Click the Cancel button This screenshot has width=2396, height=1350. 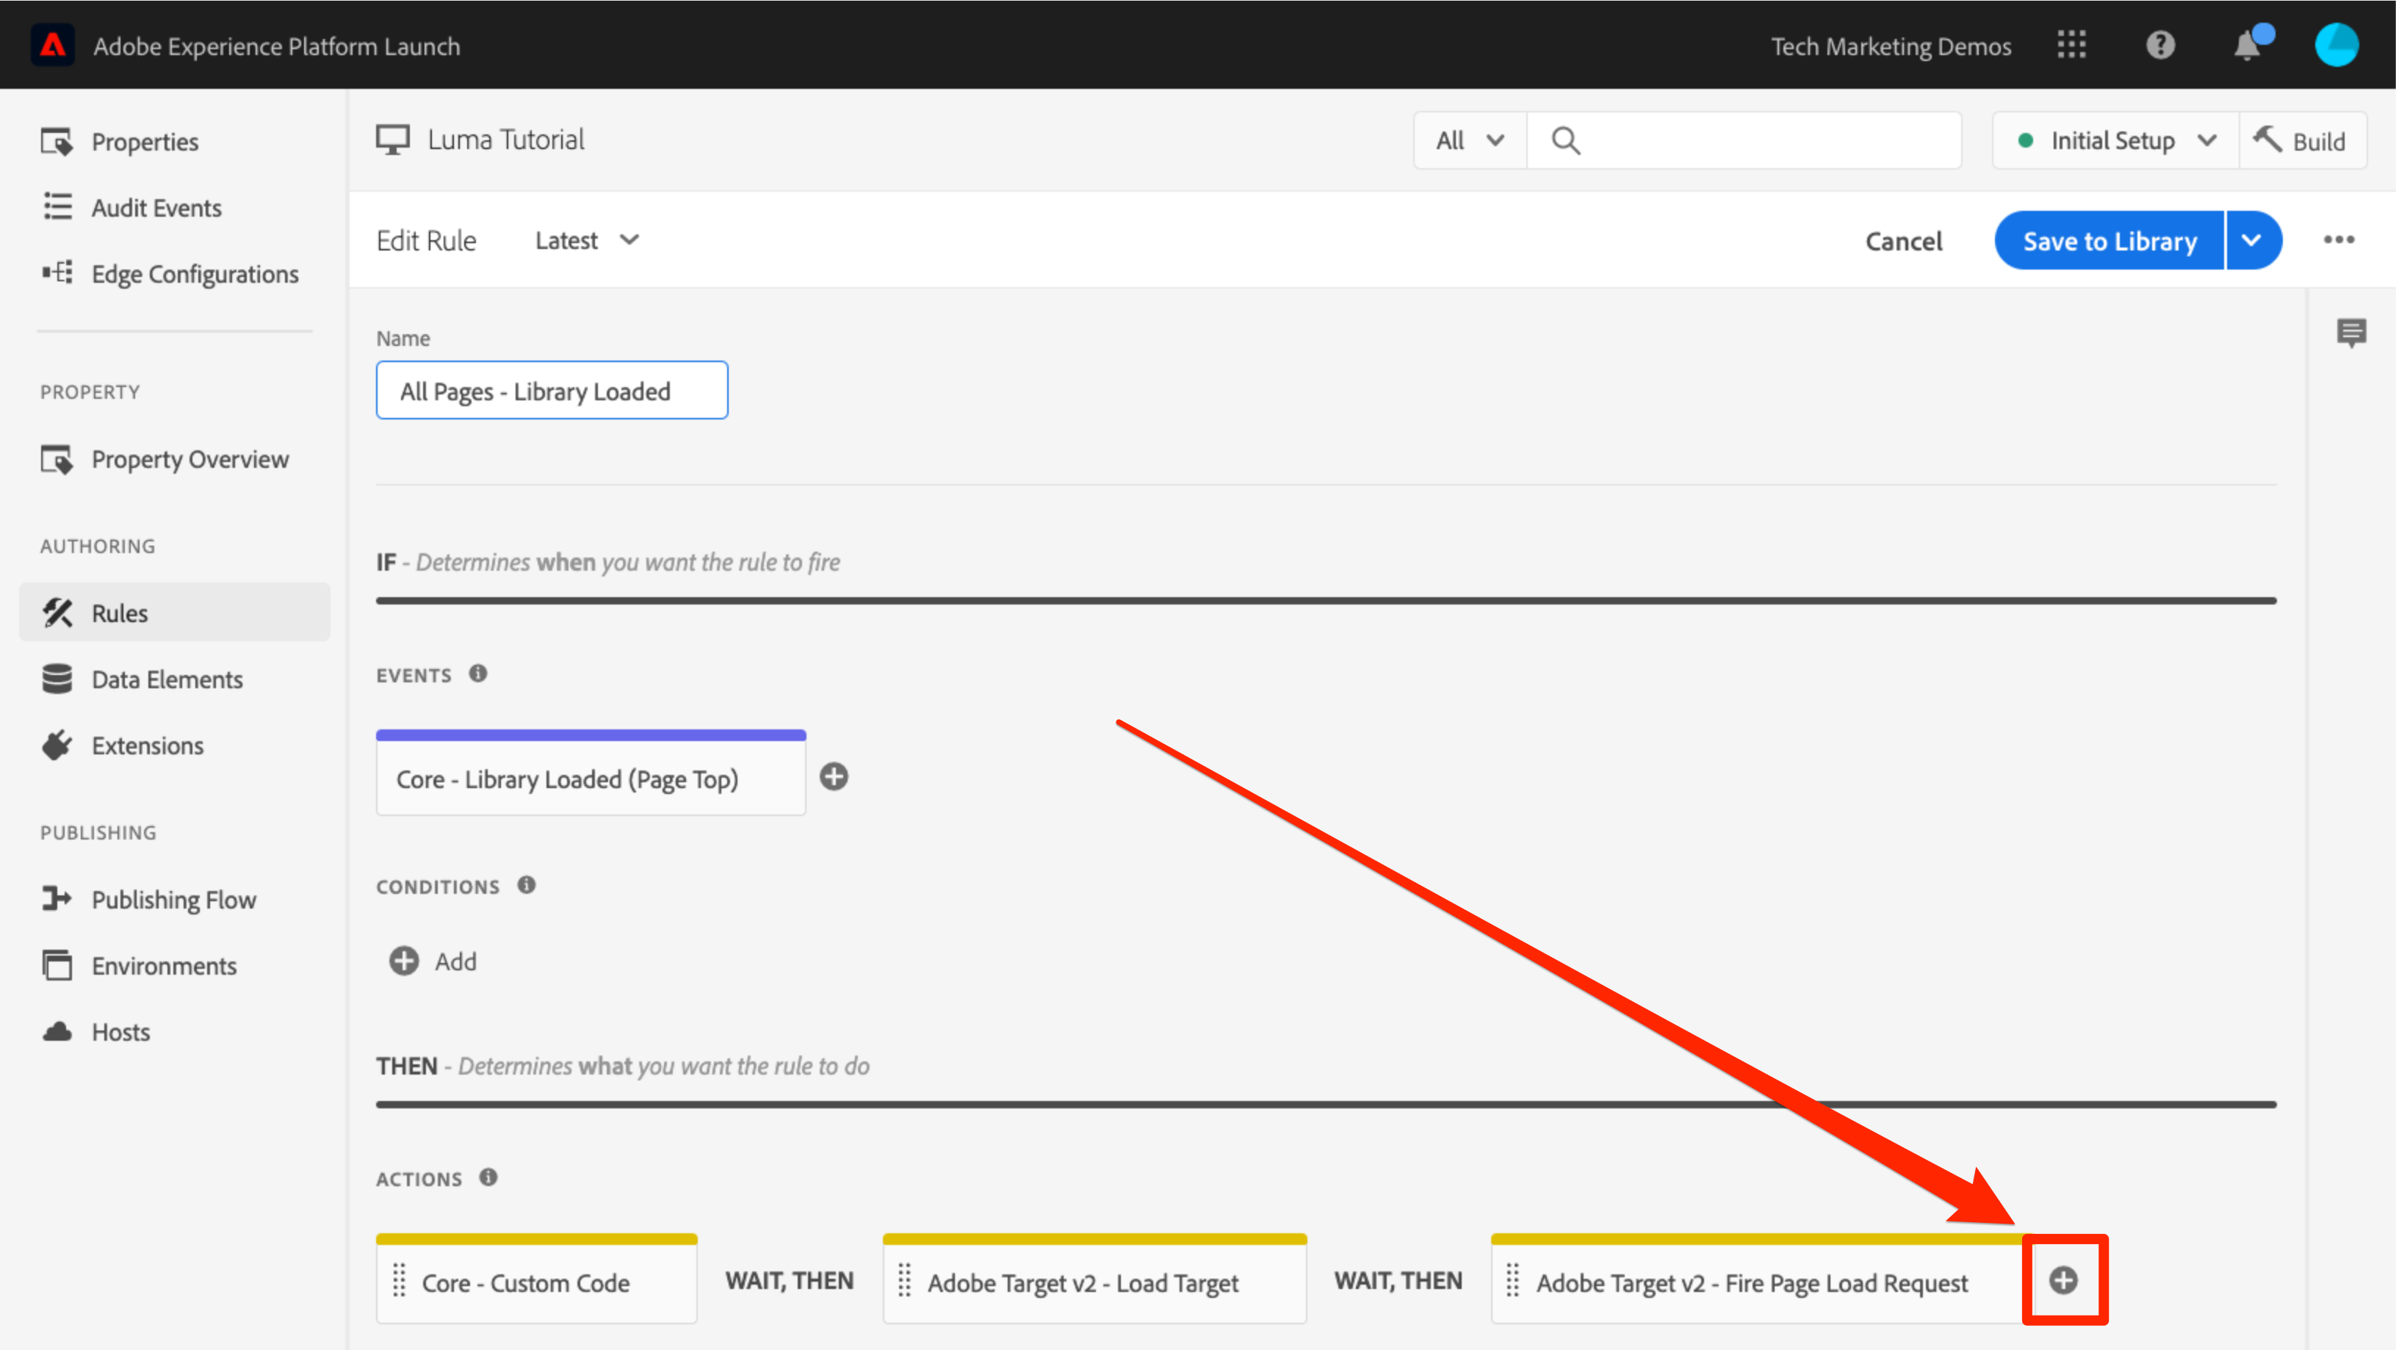pyautogui.click(x=1903, y=241)
